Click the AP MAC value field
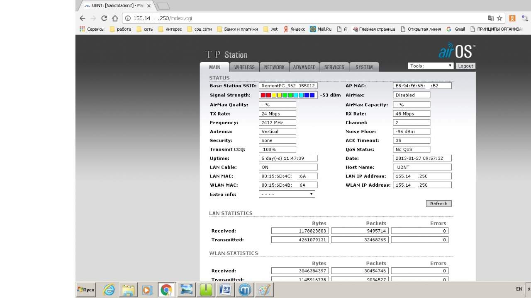531x298 pixels. [422, 86]
